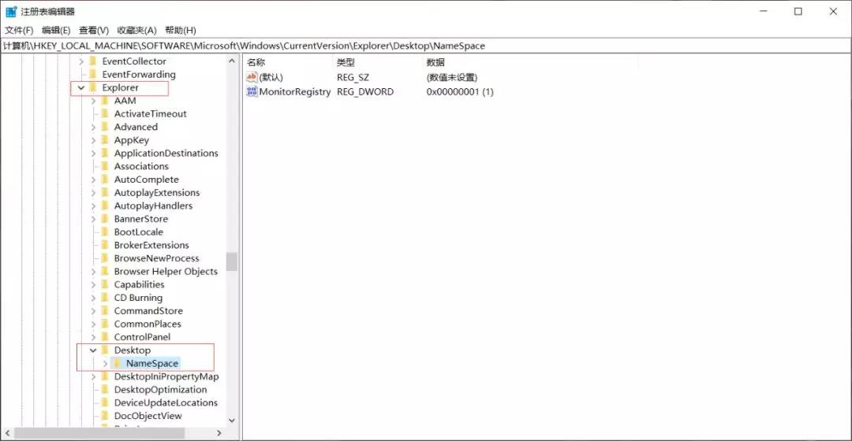
Task: Click tree horizontal scroll left arrow
Action: [x=7, y=433]
